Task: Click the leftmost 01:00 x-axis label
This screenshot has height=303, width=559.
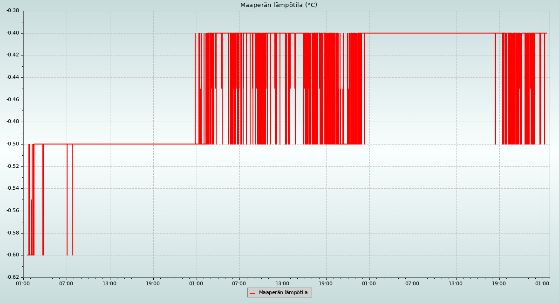Action: [23, 283]
